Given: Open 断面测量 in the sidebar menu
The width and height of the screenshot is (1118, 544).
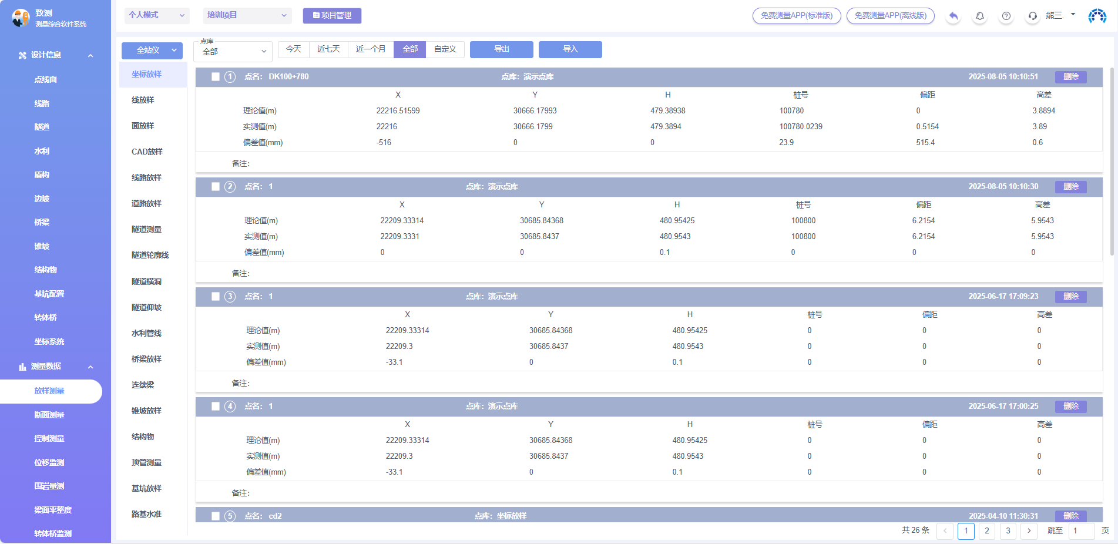Looking at the screenshot, I should click(49, 415).
